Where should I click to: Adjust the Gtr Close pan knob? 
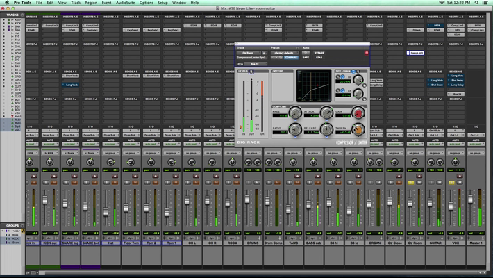394,162
